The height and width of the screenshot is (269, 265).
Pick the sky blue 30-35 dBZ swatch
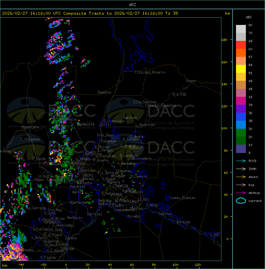(x=241, y=125)
